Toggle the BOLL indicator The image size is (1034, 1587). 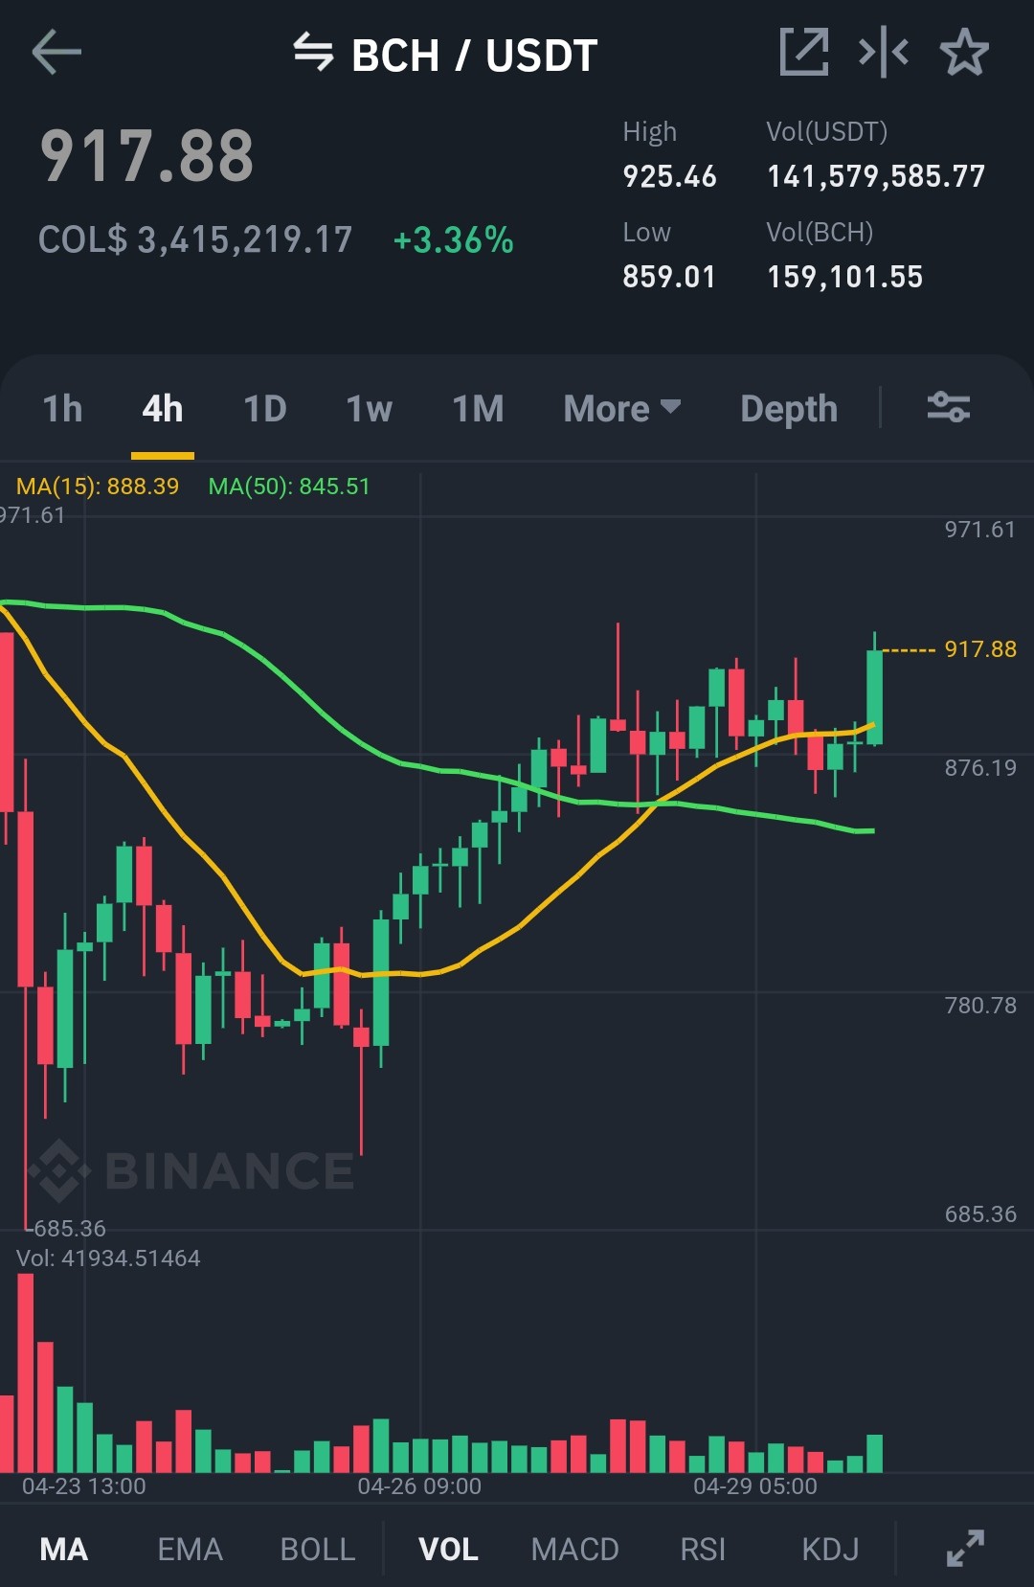click(318, 1549)
